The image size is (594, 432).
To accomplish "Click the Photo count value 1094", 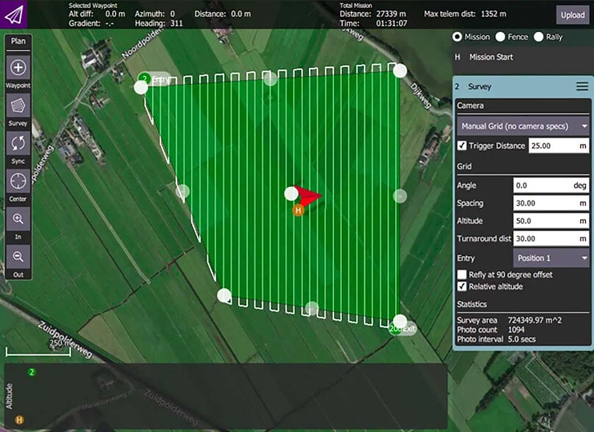I will click(x=516, y=329).
